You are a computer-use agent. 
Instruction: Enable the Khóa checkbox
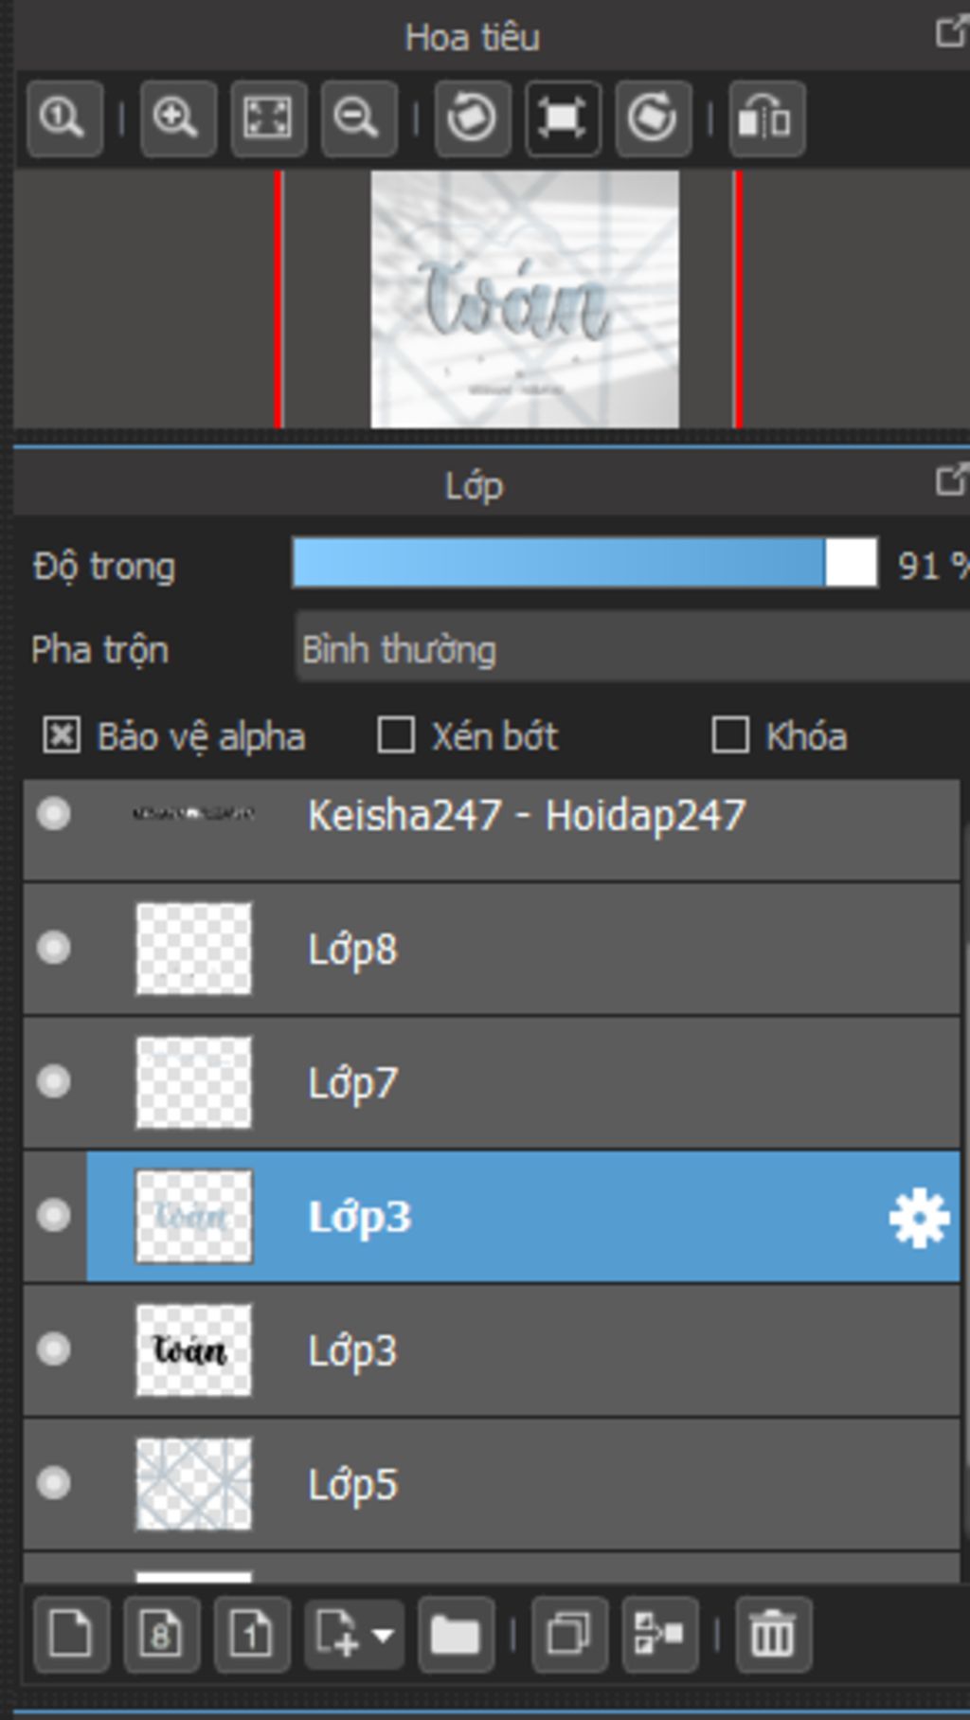click(x=729, y=735)
